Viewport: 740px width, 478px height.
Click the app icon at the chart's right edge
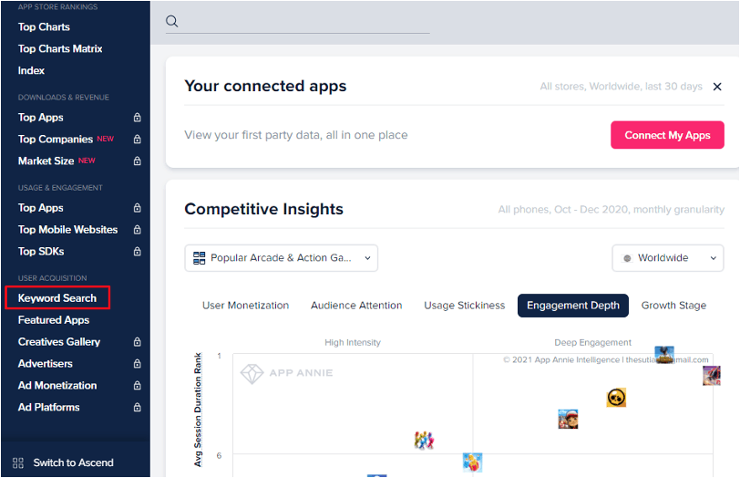[711, 376]
